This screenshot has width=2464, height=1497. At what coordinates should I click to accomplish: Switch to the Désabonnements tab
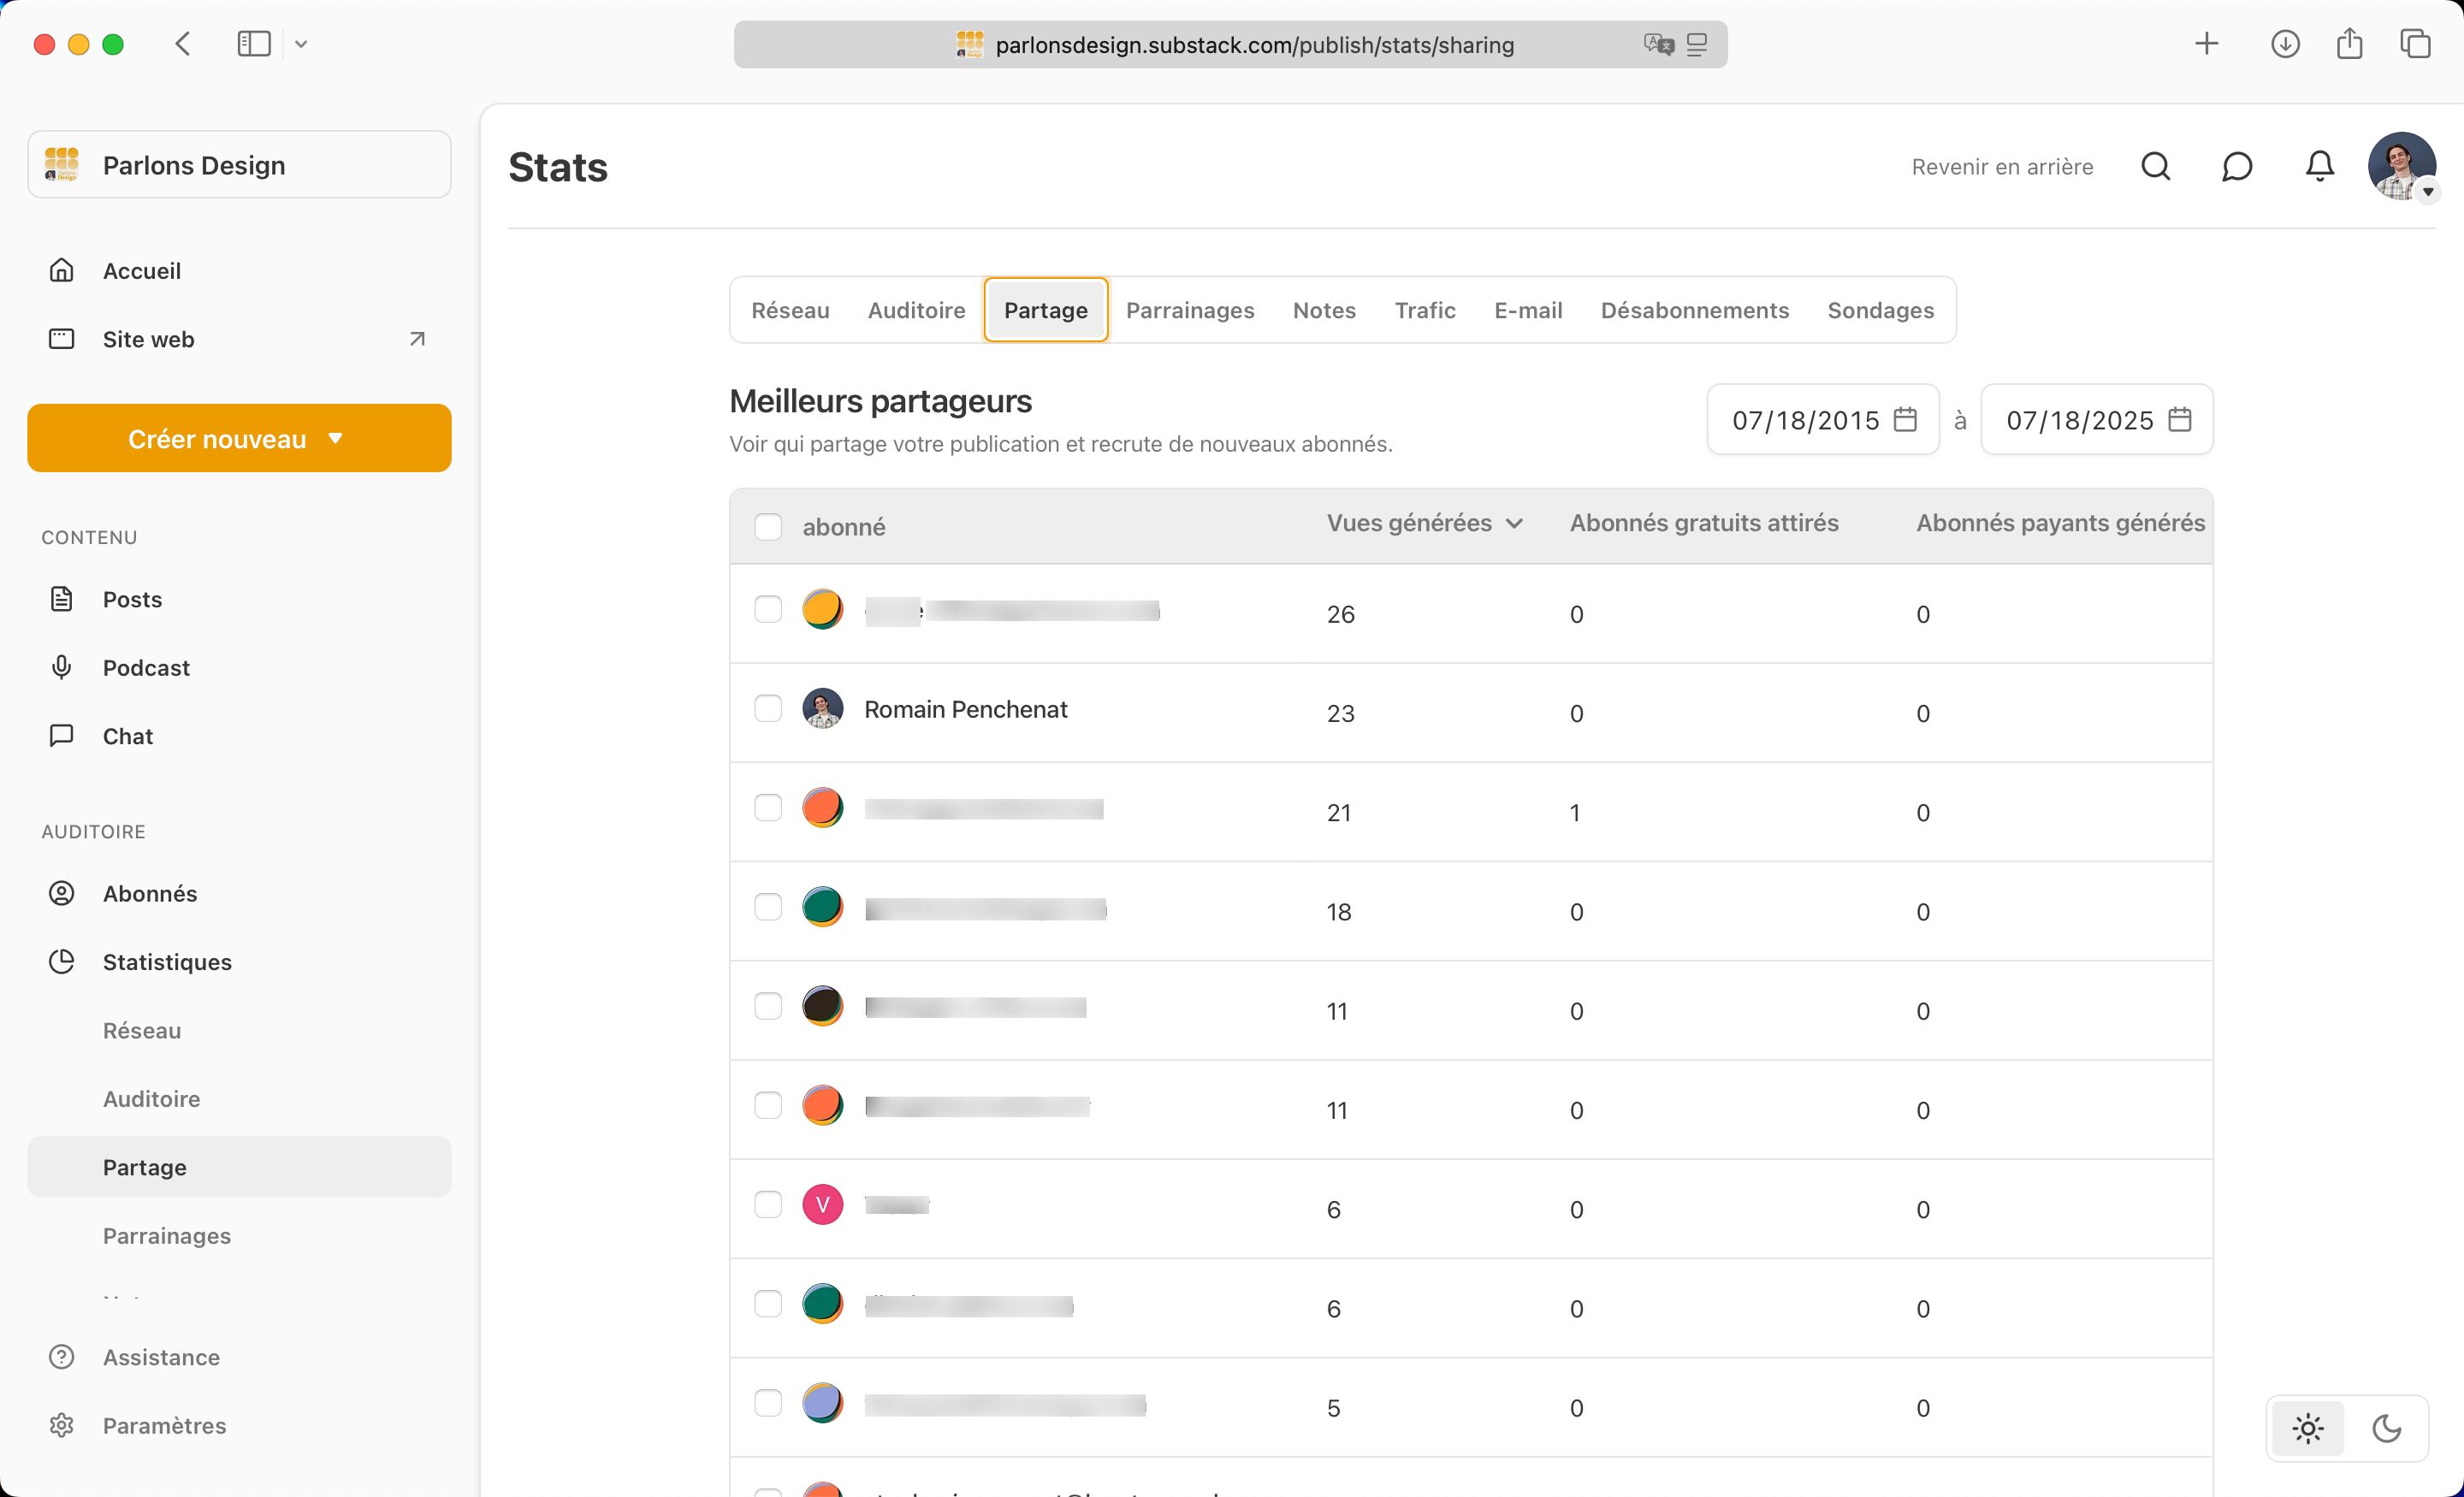[x=1694, y=310]
